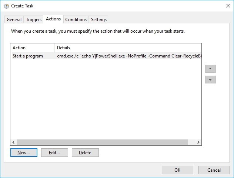Viewport: 234px width, 178px height.
Task: Click the horizontal scrollbar thumb
Action: 102,142
